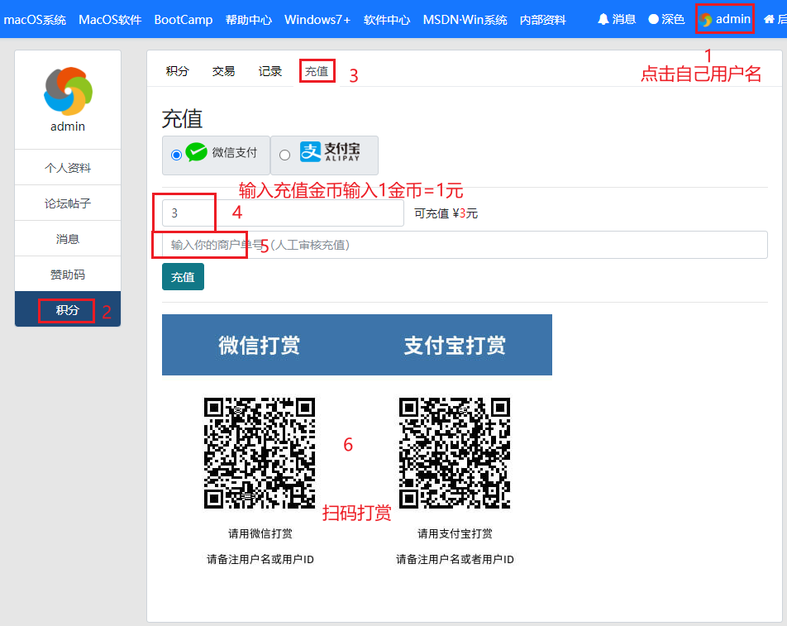Click the recharge amount input field
The image size is (787, 626).
tap(283, 213)
